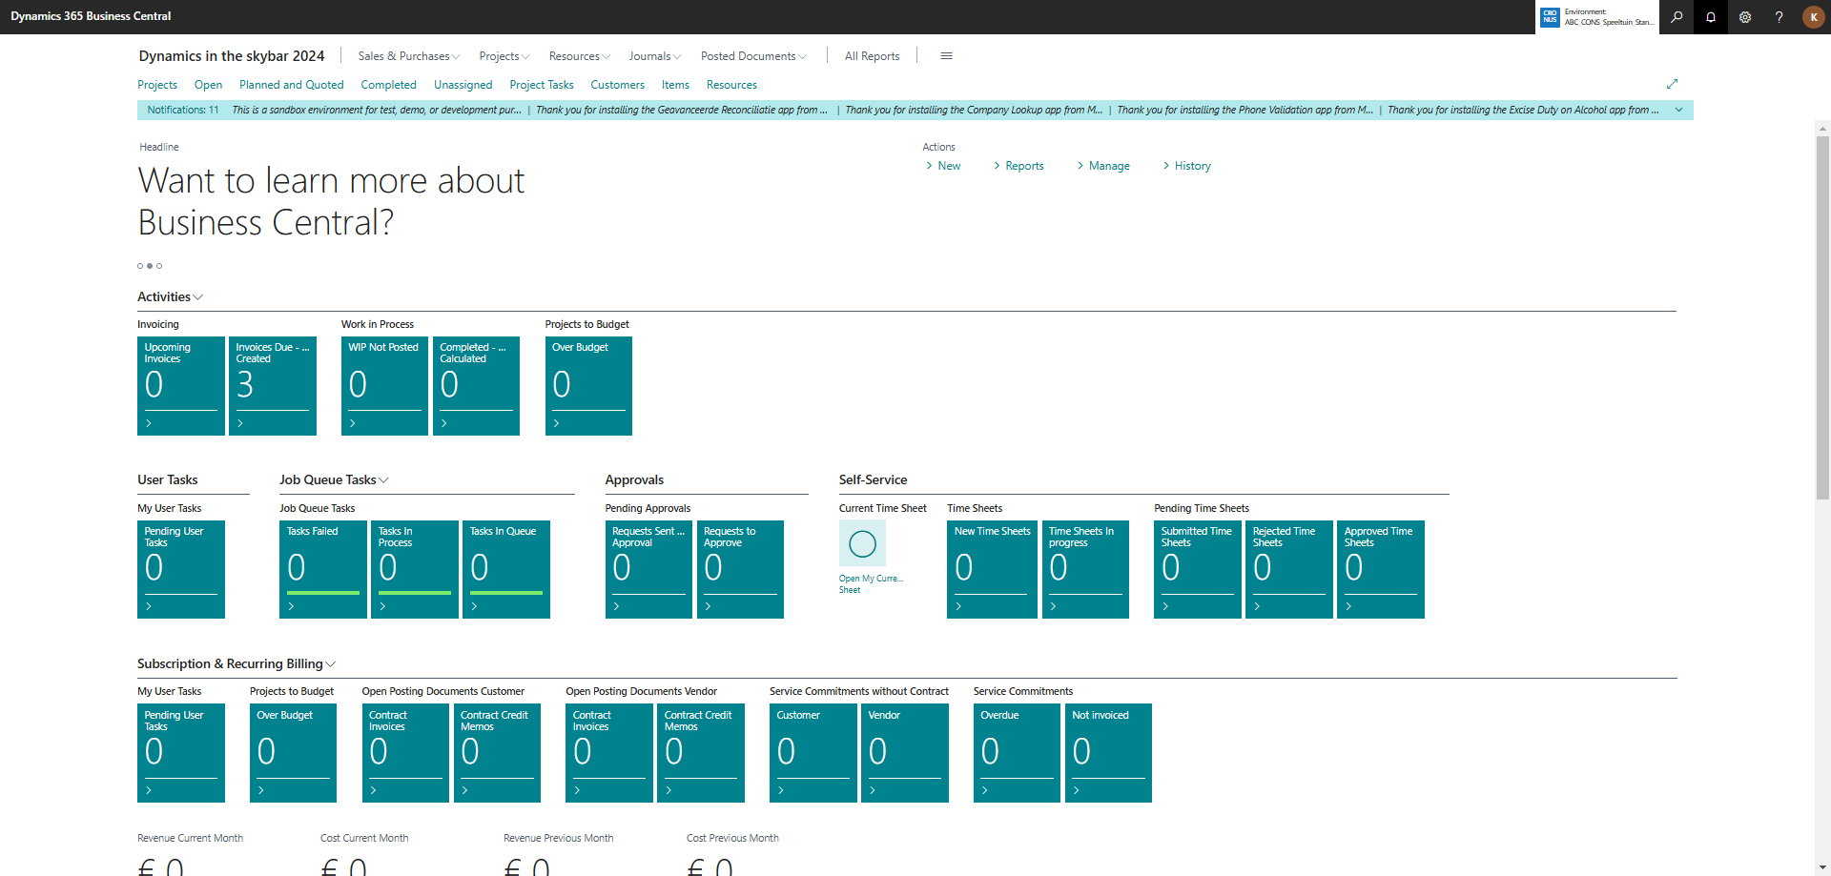
Task: Open the settings gear icon
Action: click(1745, 17)
